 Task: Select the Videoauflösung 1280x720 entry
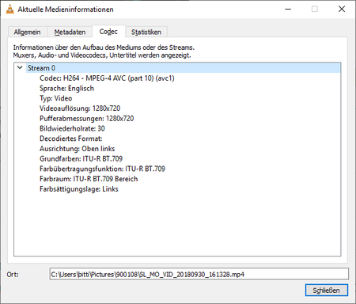coord(80,108)
